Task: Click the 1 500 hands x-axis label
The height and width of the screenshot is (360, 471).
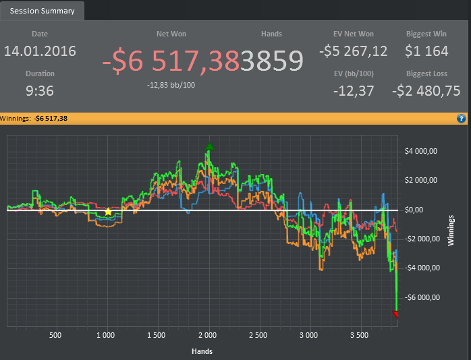Action: coord(156,335)
